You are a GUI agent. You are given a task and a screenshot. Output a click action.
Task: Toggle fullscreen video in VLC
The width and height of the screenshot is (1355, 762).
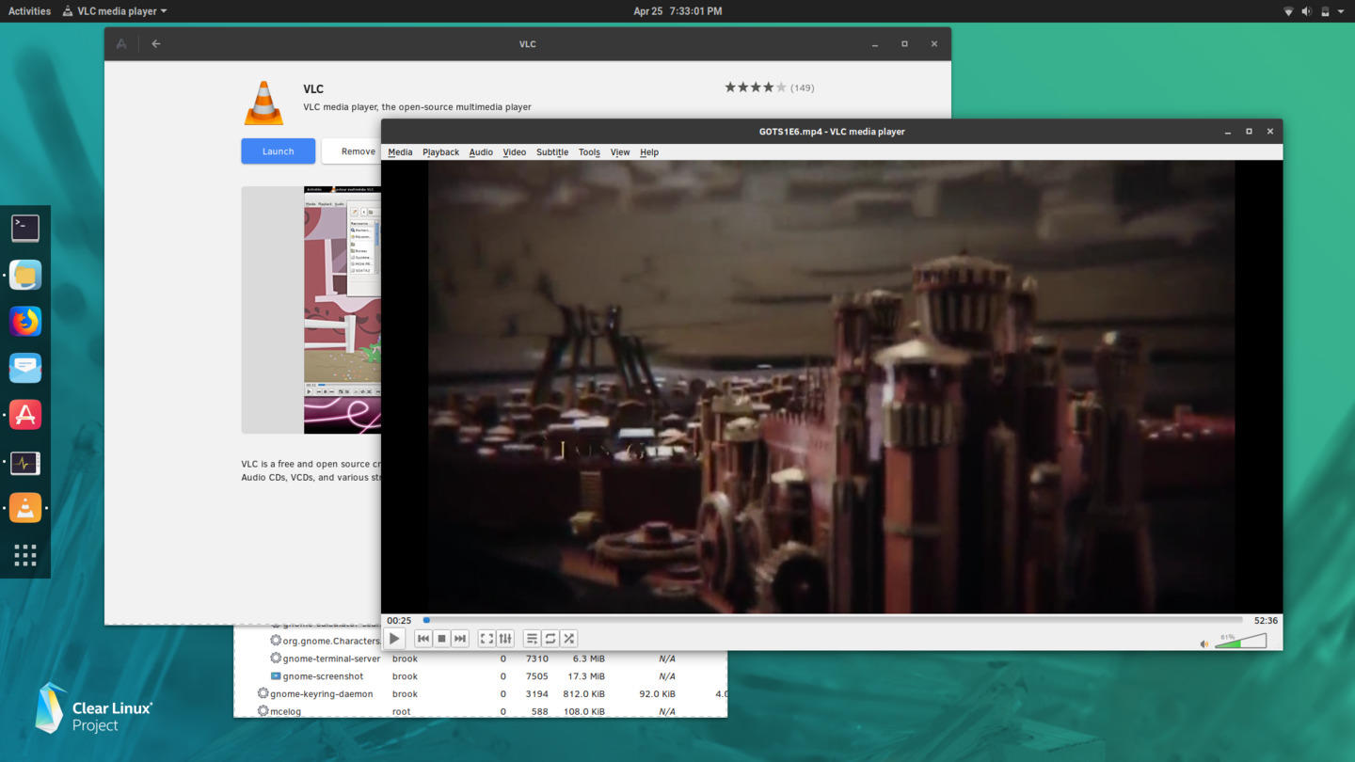tap(486, 639)
